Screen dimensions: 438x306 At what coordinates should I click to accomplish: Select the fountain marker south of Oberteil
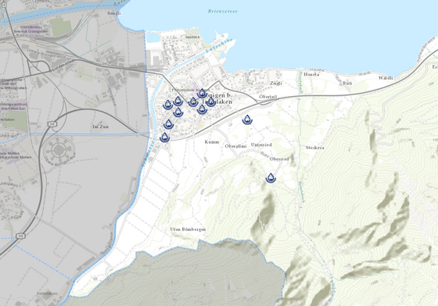tap(247, 119)
